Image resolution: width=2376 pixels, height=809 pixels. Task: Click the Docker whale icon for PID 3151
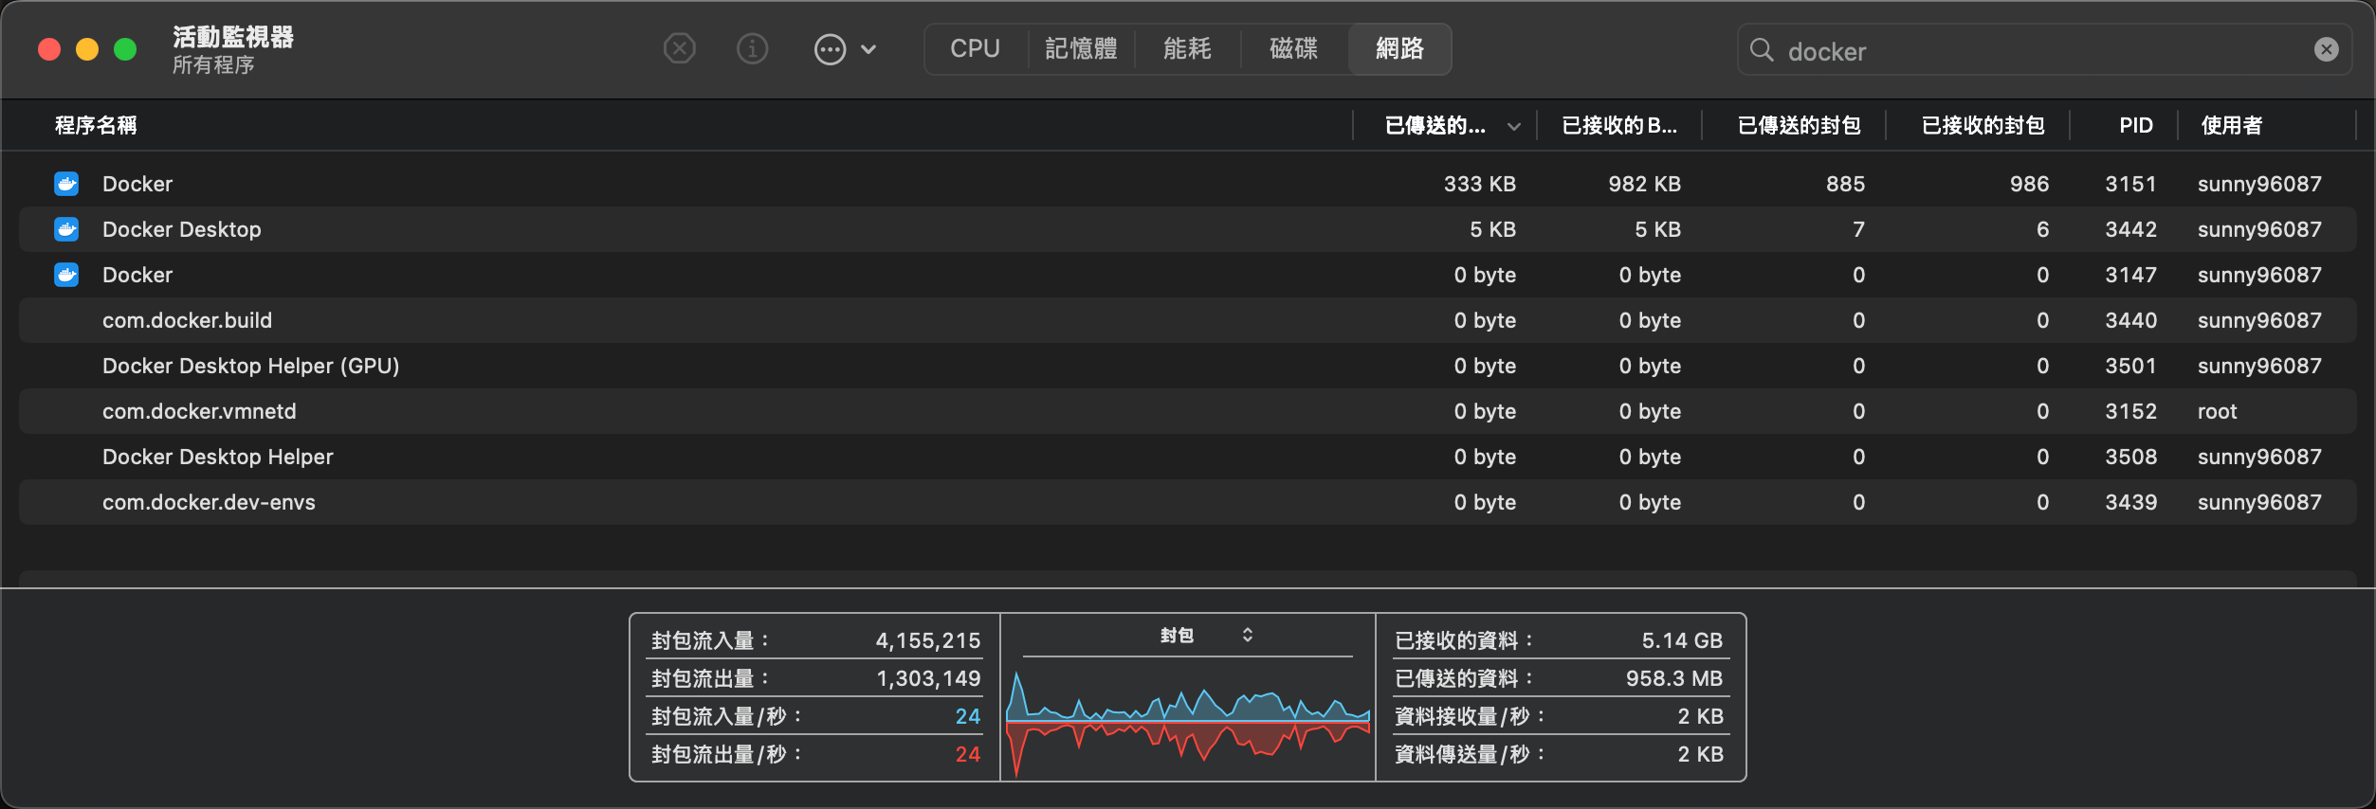click(x=66, y=184)
